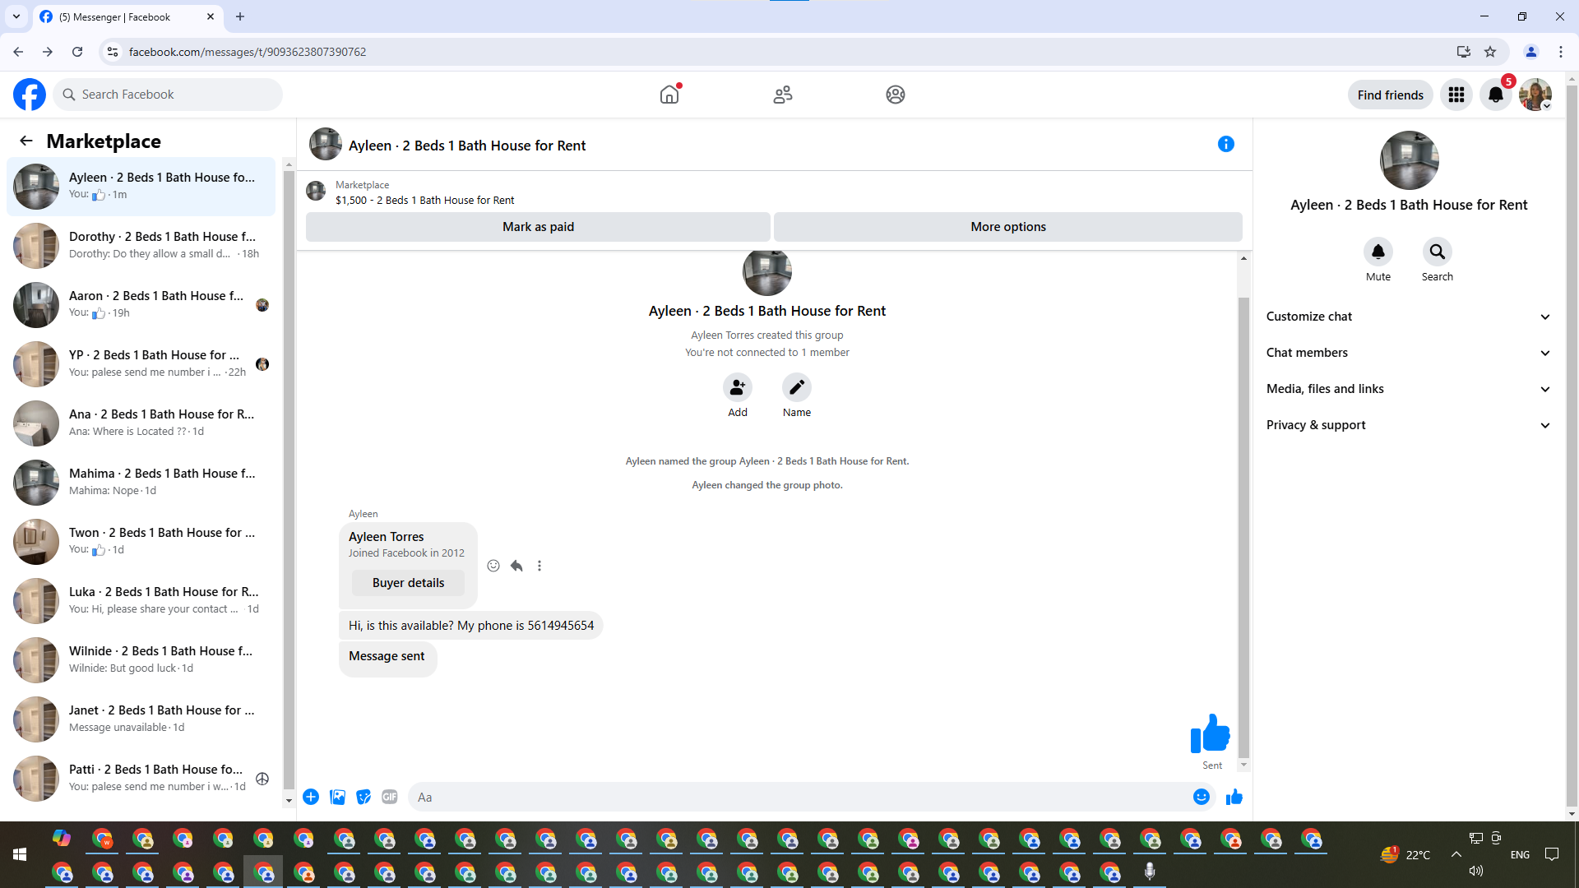Expand Chat members section

pyautogui.click(x=1408, y=353)
